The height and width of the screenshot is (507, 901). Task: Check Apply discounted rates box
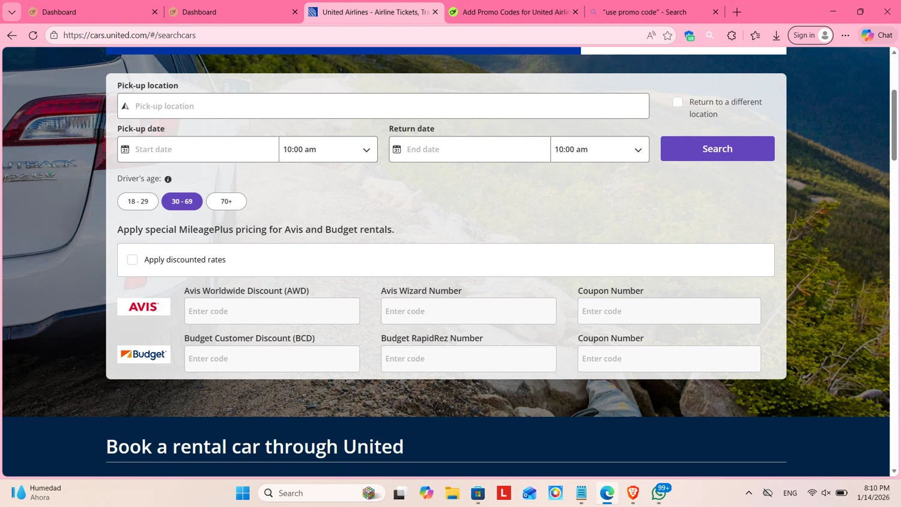[132, 260]
